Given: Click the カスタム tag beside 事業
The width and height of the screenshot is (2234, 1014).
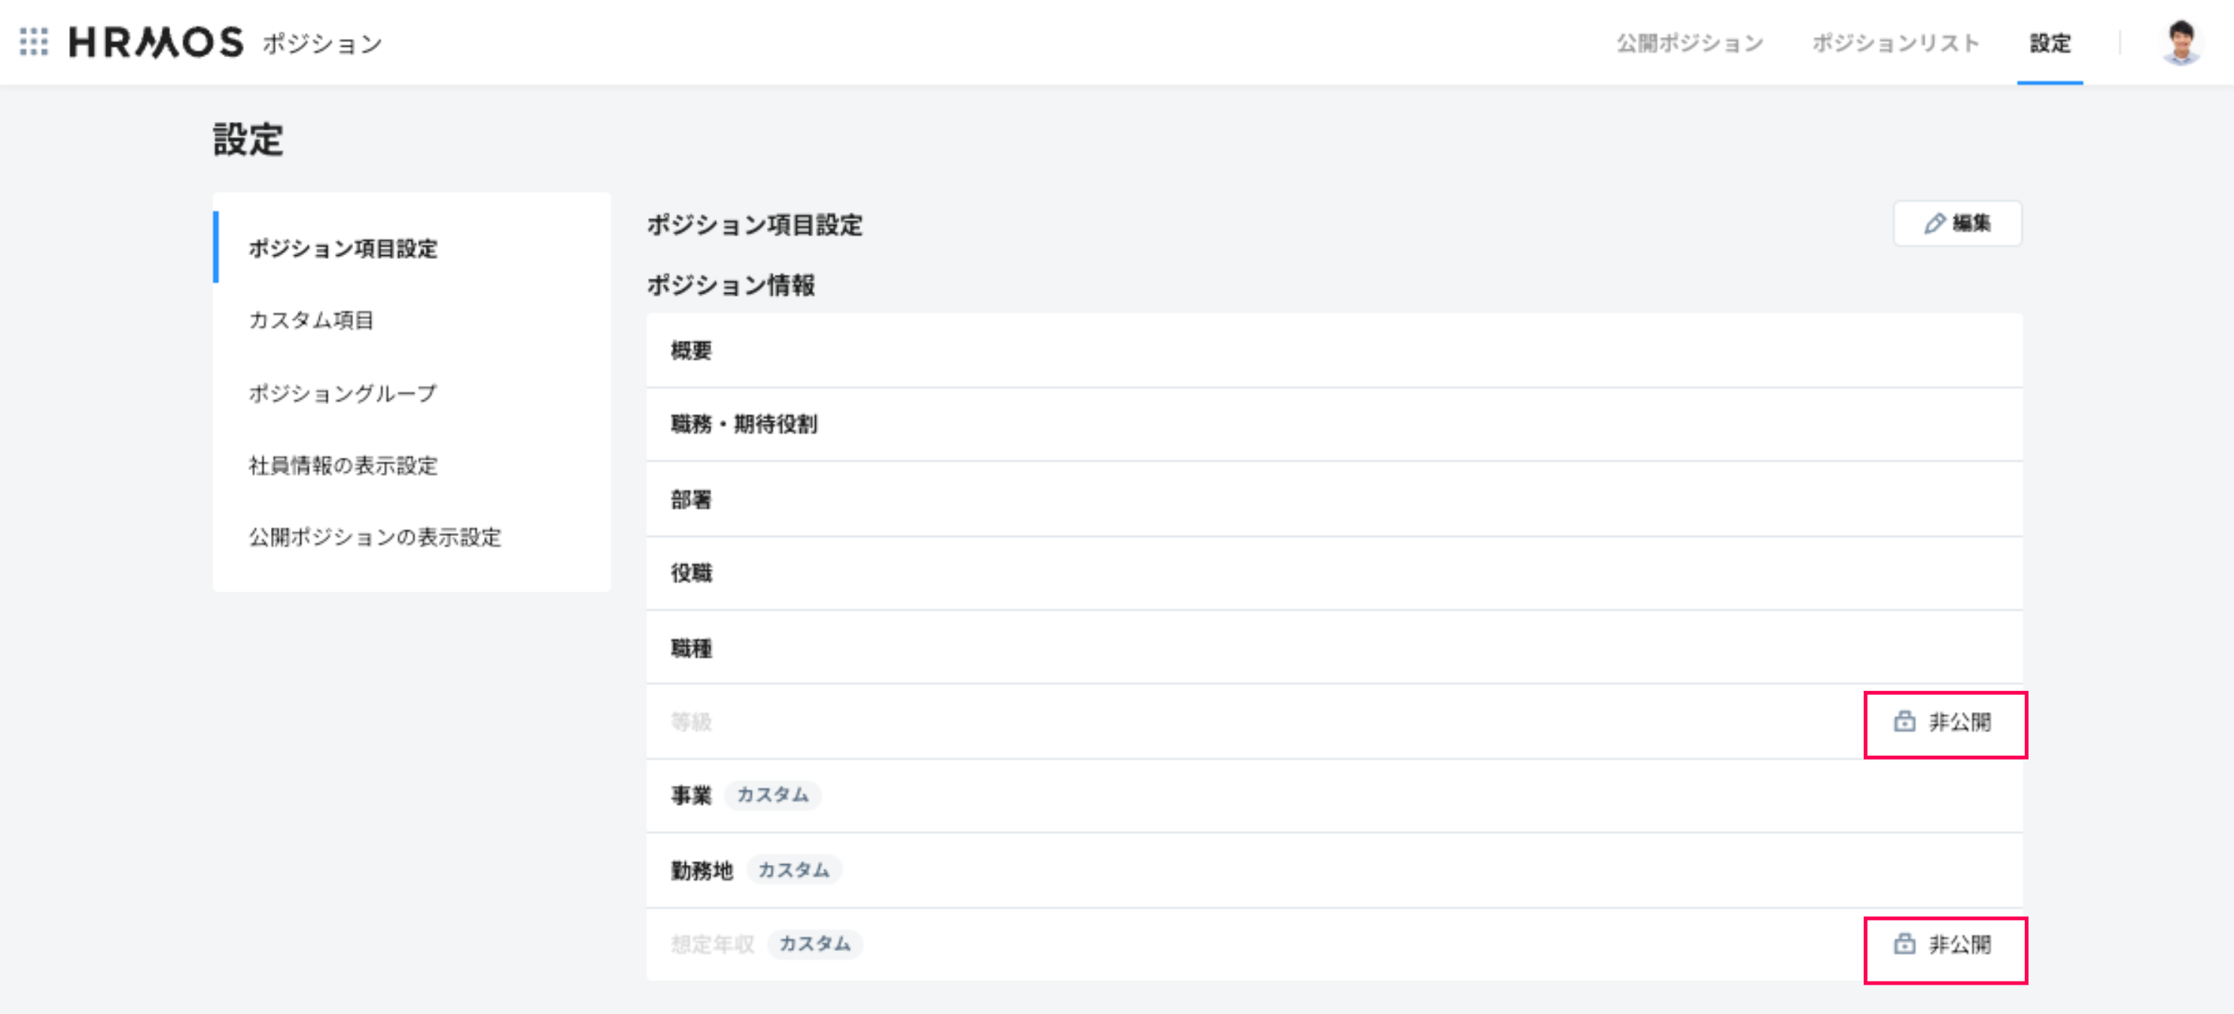Looking at the screenshot, I should [x=772, y=794].
